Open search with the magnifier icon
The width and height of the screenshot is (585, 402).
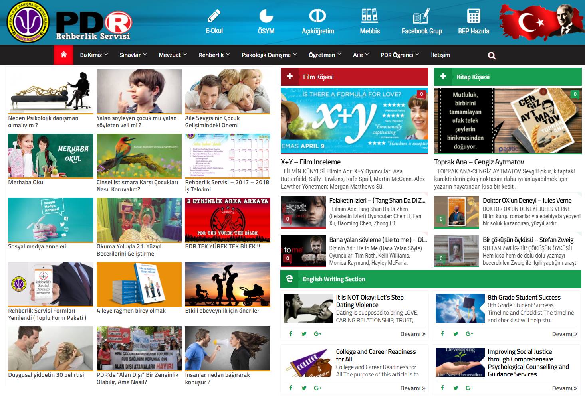click(492, 55)
